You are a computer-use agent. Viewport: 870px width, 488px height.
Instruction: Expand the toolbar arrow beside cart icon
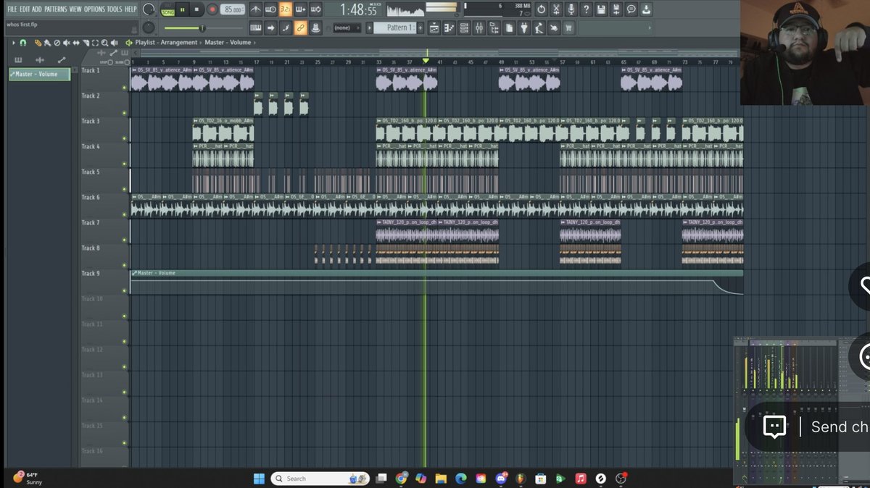pyautogui.click(x=650, y=28)
